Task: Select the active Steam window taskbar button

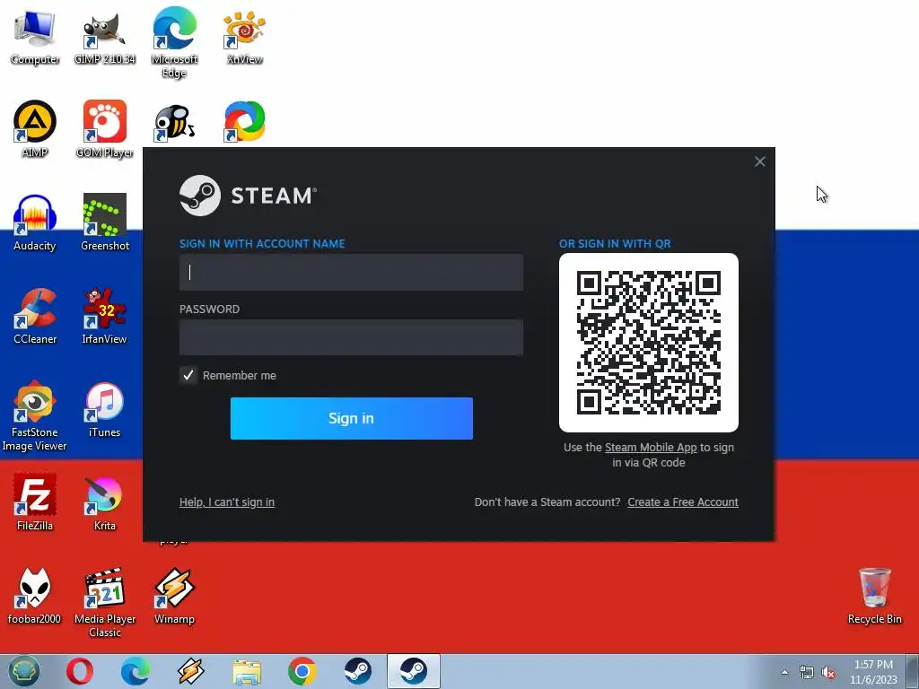Action: [413, 671]
